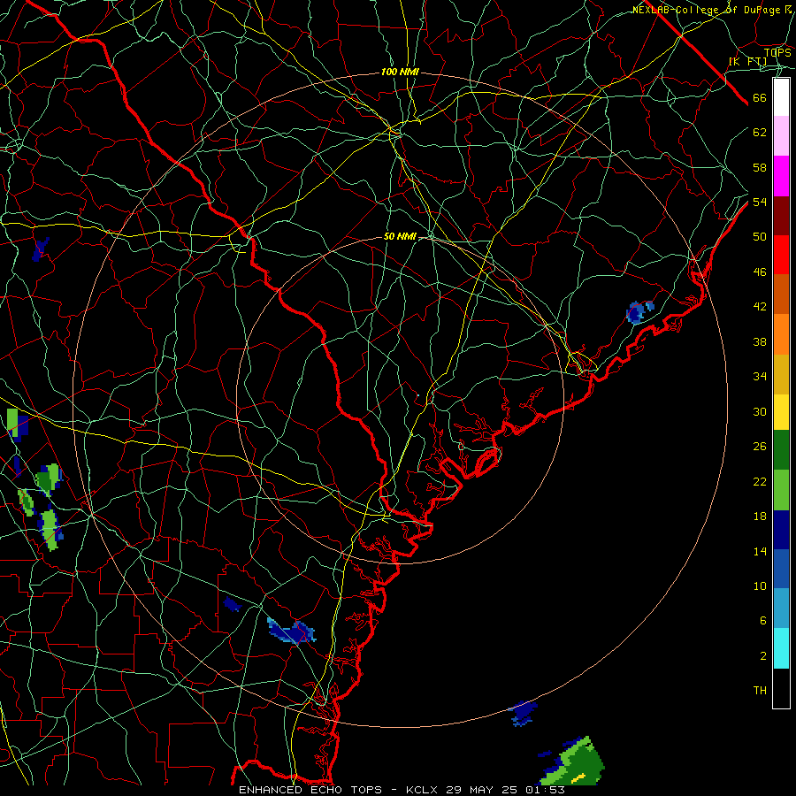Select the cyan swatch near the legend bottom
Image resolution: width=796 pixels, height=796 pixels.
pos(781,648)
